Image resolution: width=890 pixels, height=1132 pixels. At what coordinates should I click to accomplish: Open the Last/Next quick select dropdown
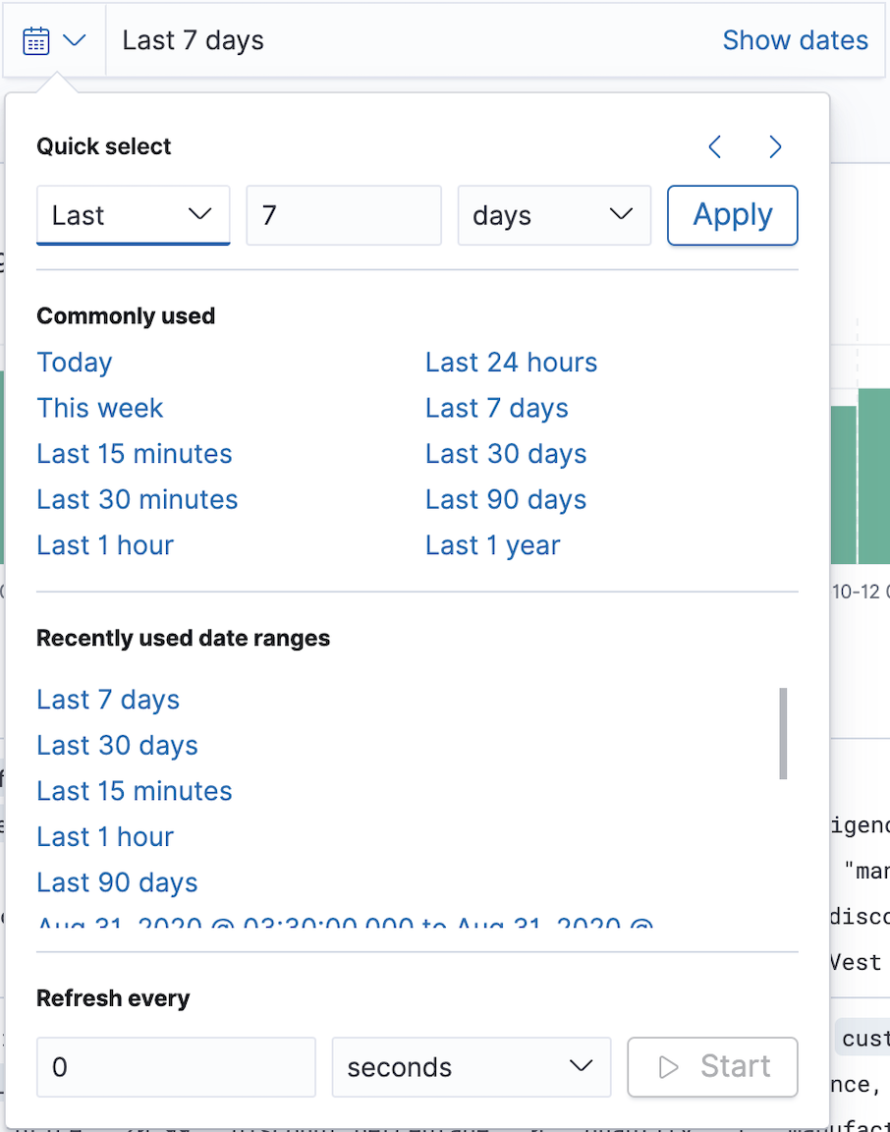point(133,215)
